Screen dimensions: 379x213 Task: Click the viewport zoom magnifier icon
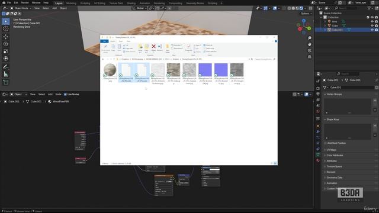pyautogui.click(x=310, y=38)
